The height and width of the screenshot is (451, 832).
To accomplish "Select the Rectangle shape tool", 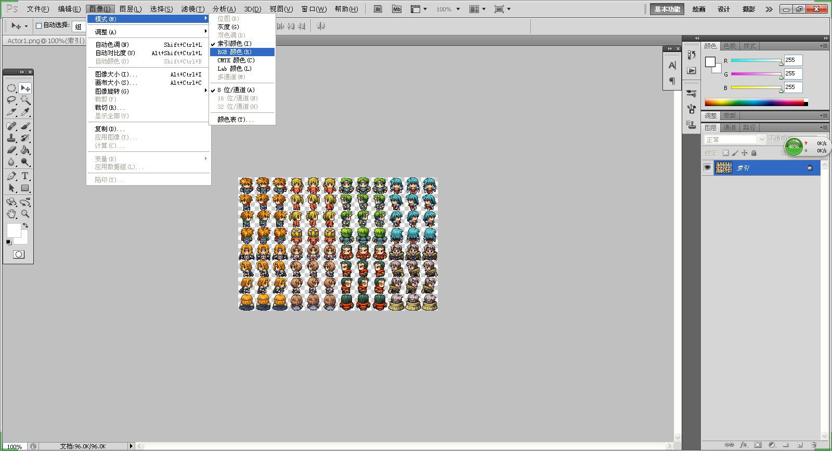I will 24,188.
